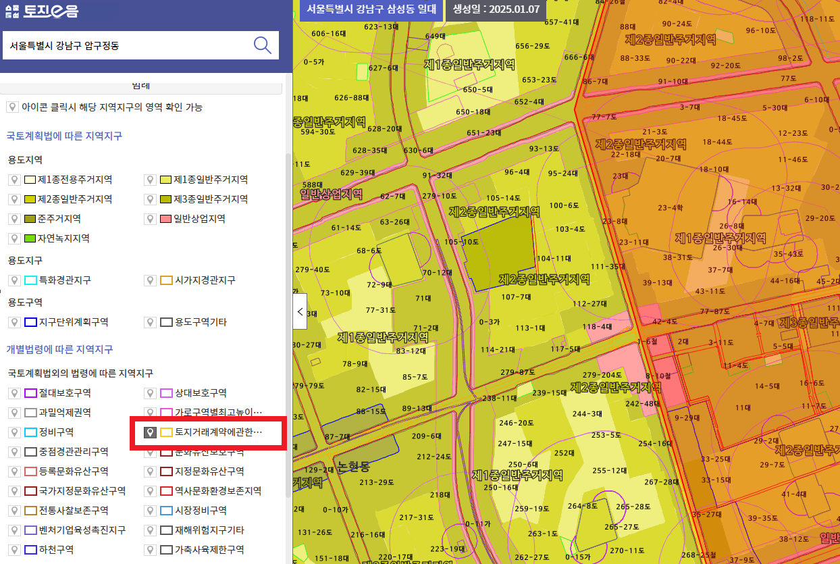Click pin icon for 하천구역

pyautogui.click(x=13, y=550)
